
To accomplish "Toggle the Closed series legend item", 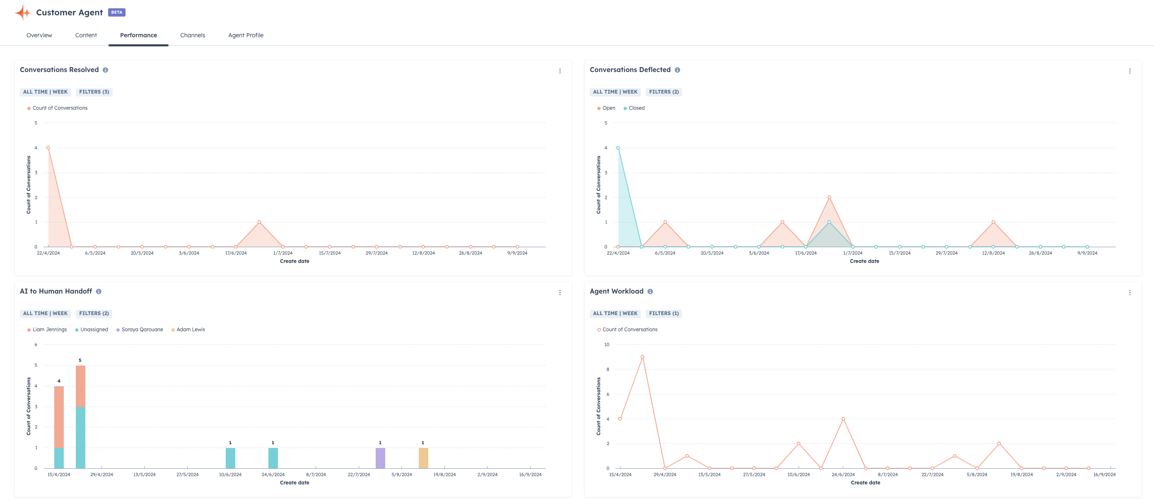I will [x=634, y=108].
